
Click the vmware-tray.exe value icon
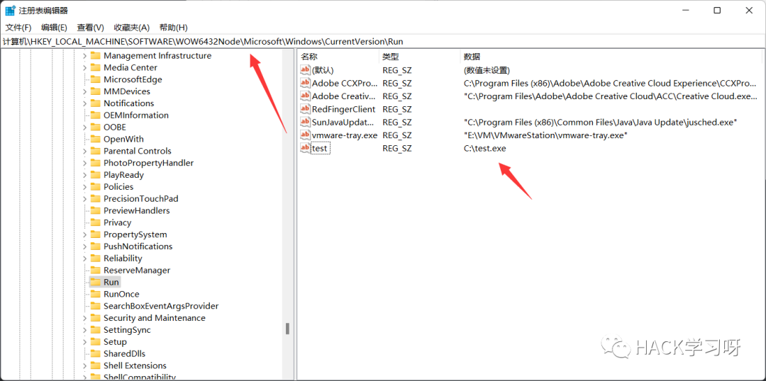point(305,135)
